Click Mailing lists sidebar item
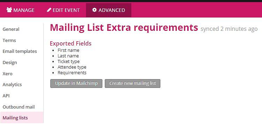Viewport: 262px width, 132px height. click(x=22, y=118)
